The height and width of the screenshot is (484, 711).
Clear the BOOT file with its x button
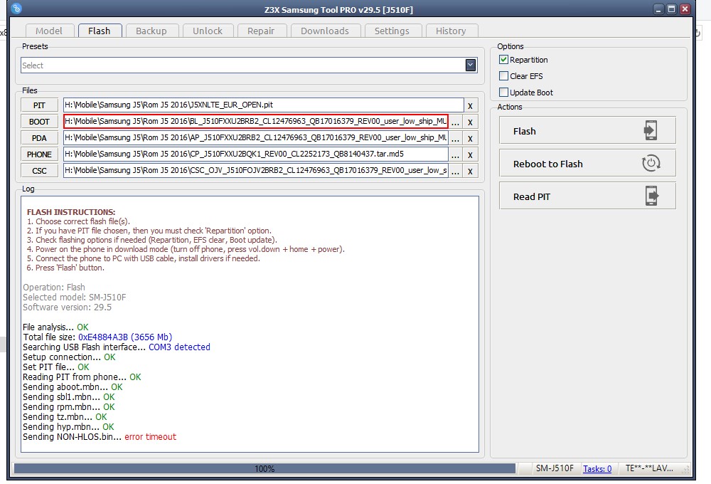click(470, 122)
